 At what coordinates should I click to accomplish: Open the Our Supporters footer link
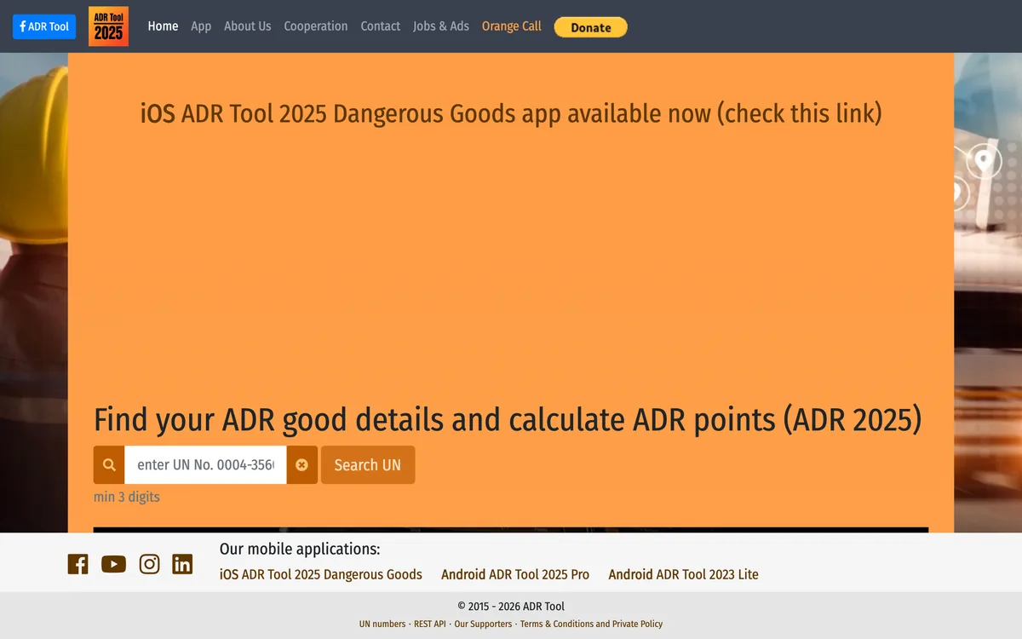[x=483, y=624]
